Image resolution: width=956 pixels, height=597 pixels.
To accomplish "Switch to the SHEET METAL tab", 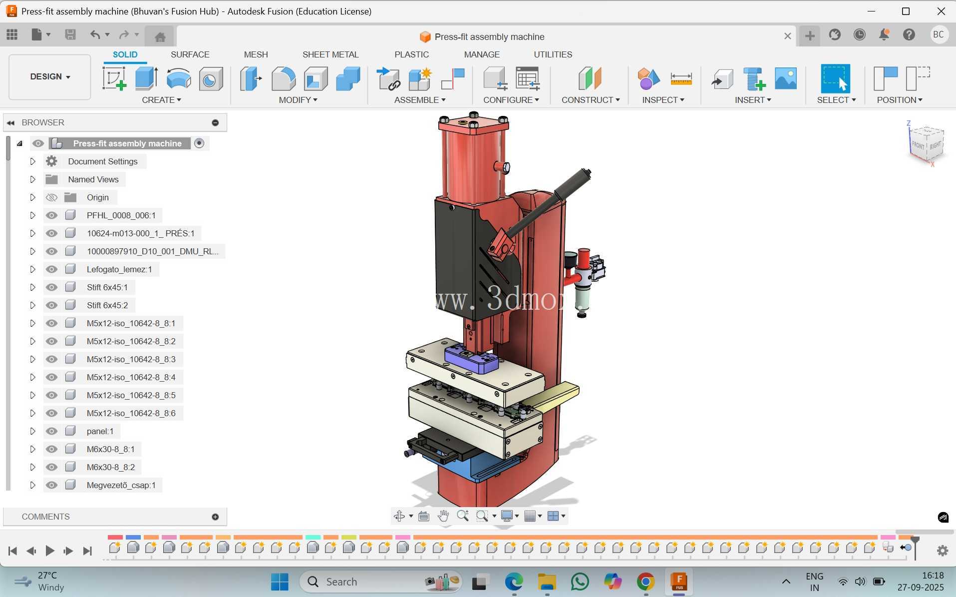I will coord(330,54).
